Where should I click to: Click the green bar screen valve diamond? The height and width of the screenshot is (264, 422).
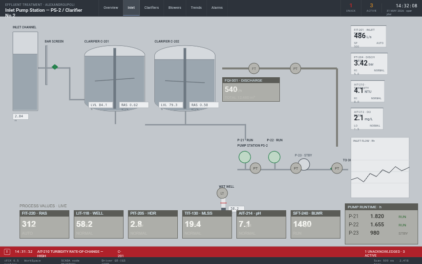55,67
